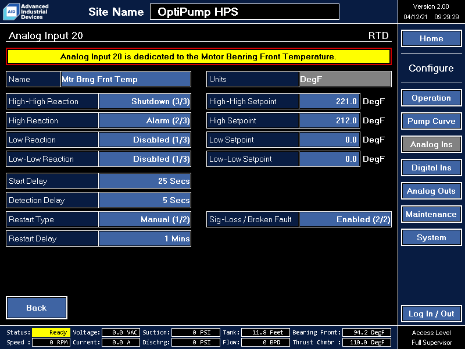Select the Analog Ins menu item

point(431,144)
